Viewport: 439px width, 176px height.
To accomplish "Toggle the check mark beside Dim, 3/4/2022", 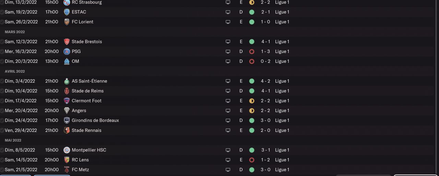I will coord(2,81).
